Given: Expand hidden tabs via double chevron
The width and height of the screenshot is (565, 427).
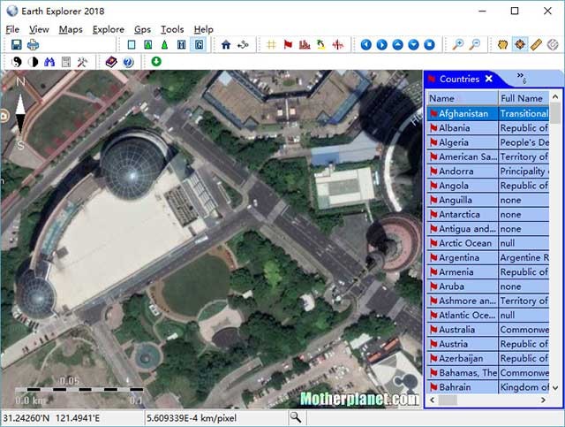Looking at the screenshot, I should click(521, 78).
